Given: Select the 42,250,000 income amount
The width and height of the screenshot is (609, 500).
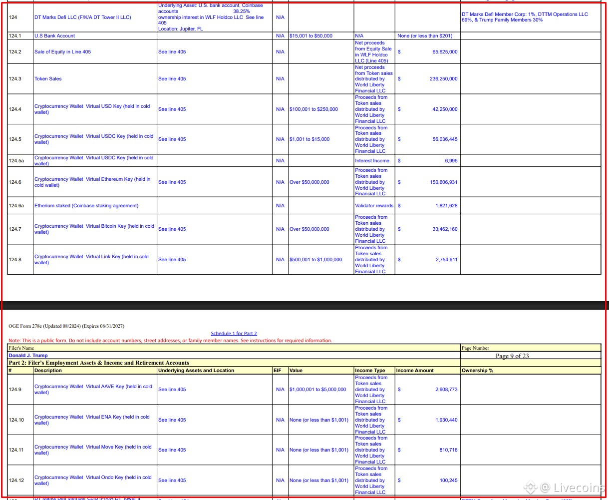Looking at the screenshot, I should pyautogui.click(x=445, y=109).
